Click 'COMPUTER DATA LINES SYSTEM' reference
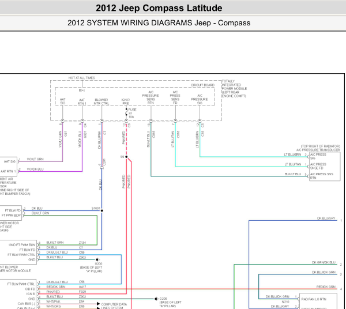 [114, 306]
